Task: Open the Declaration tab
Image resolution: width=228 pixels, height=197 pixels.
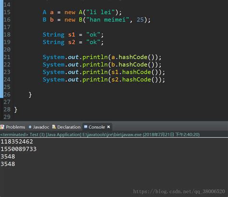Action: point(66,127)
